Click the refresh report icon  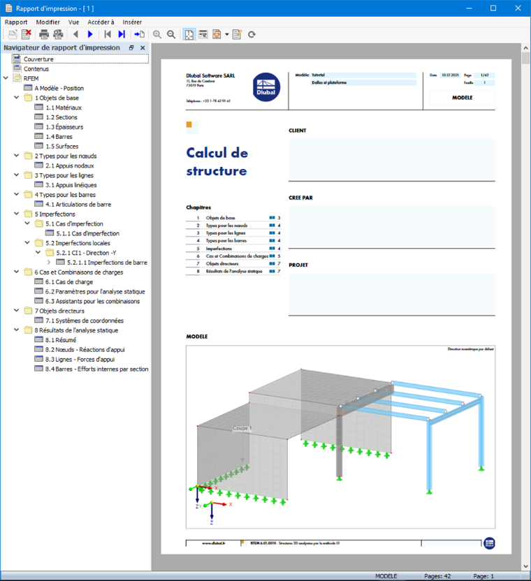coord(252,34)
